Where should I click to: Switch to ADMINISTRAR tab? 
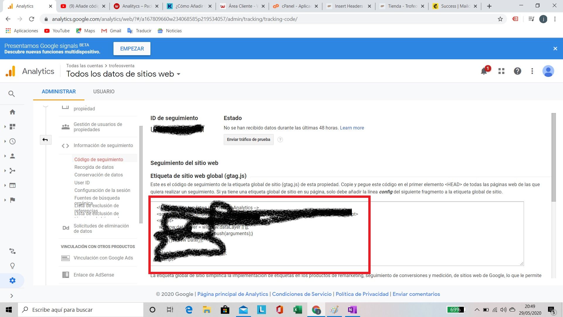point(59,92)
